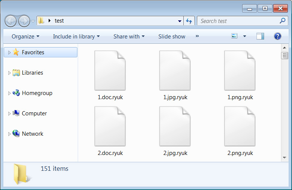Expand the Network tree node
The image size is (292, 190).
point(9,134)
